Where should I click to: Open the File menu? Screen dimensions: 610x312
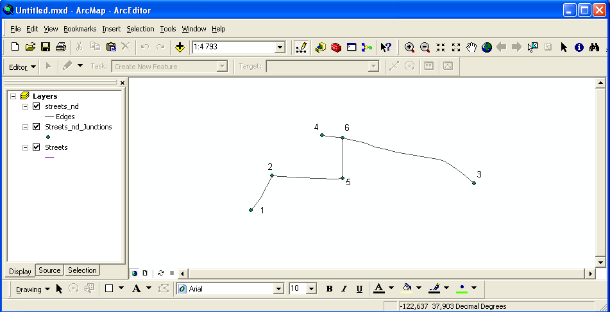coord(15,29)
